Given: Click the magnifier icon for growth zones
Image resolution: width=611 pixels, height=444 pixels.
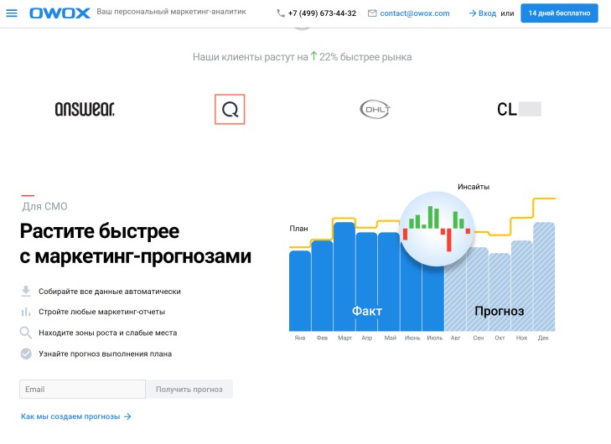Looking at the screenshot, I should pyautogui.click(x=26, y=333).
